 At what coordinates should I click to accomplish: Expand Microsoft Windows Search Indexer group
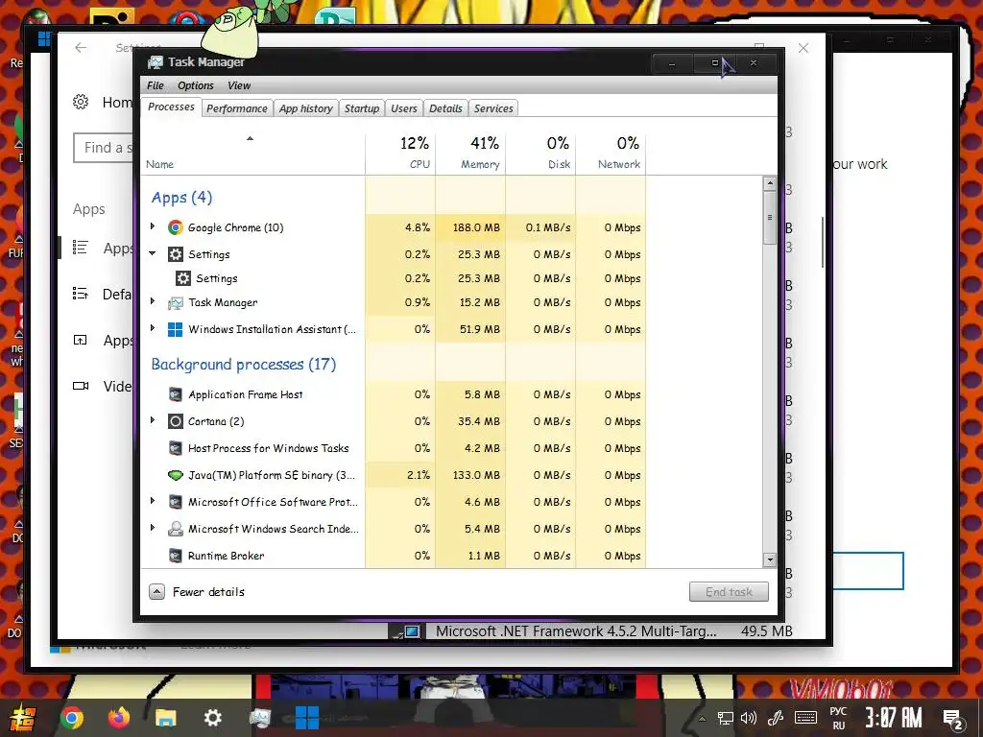[x=153, y=528]
